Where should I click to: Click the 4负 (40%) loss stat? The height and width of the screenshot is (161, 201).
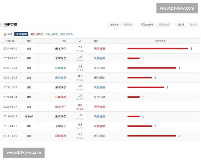point(67,34)
